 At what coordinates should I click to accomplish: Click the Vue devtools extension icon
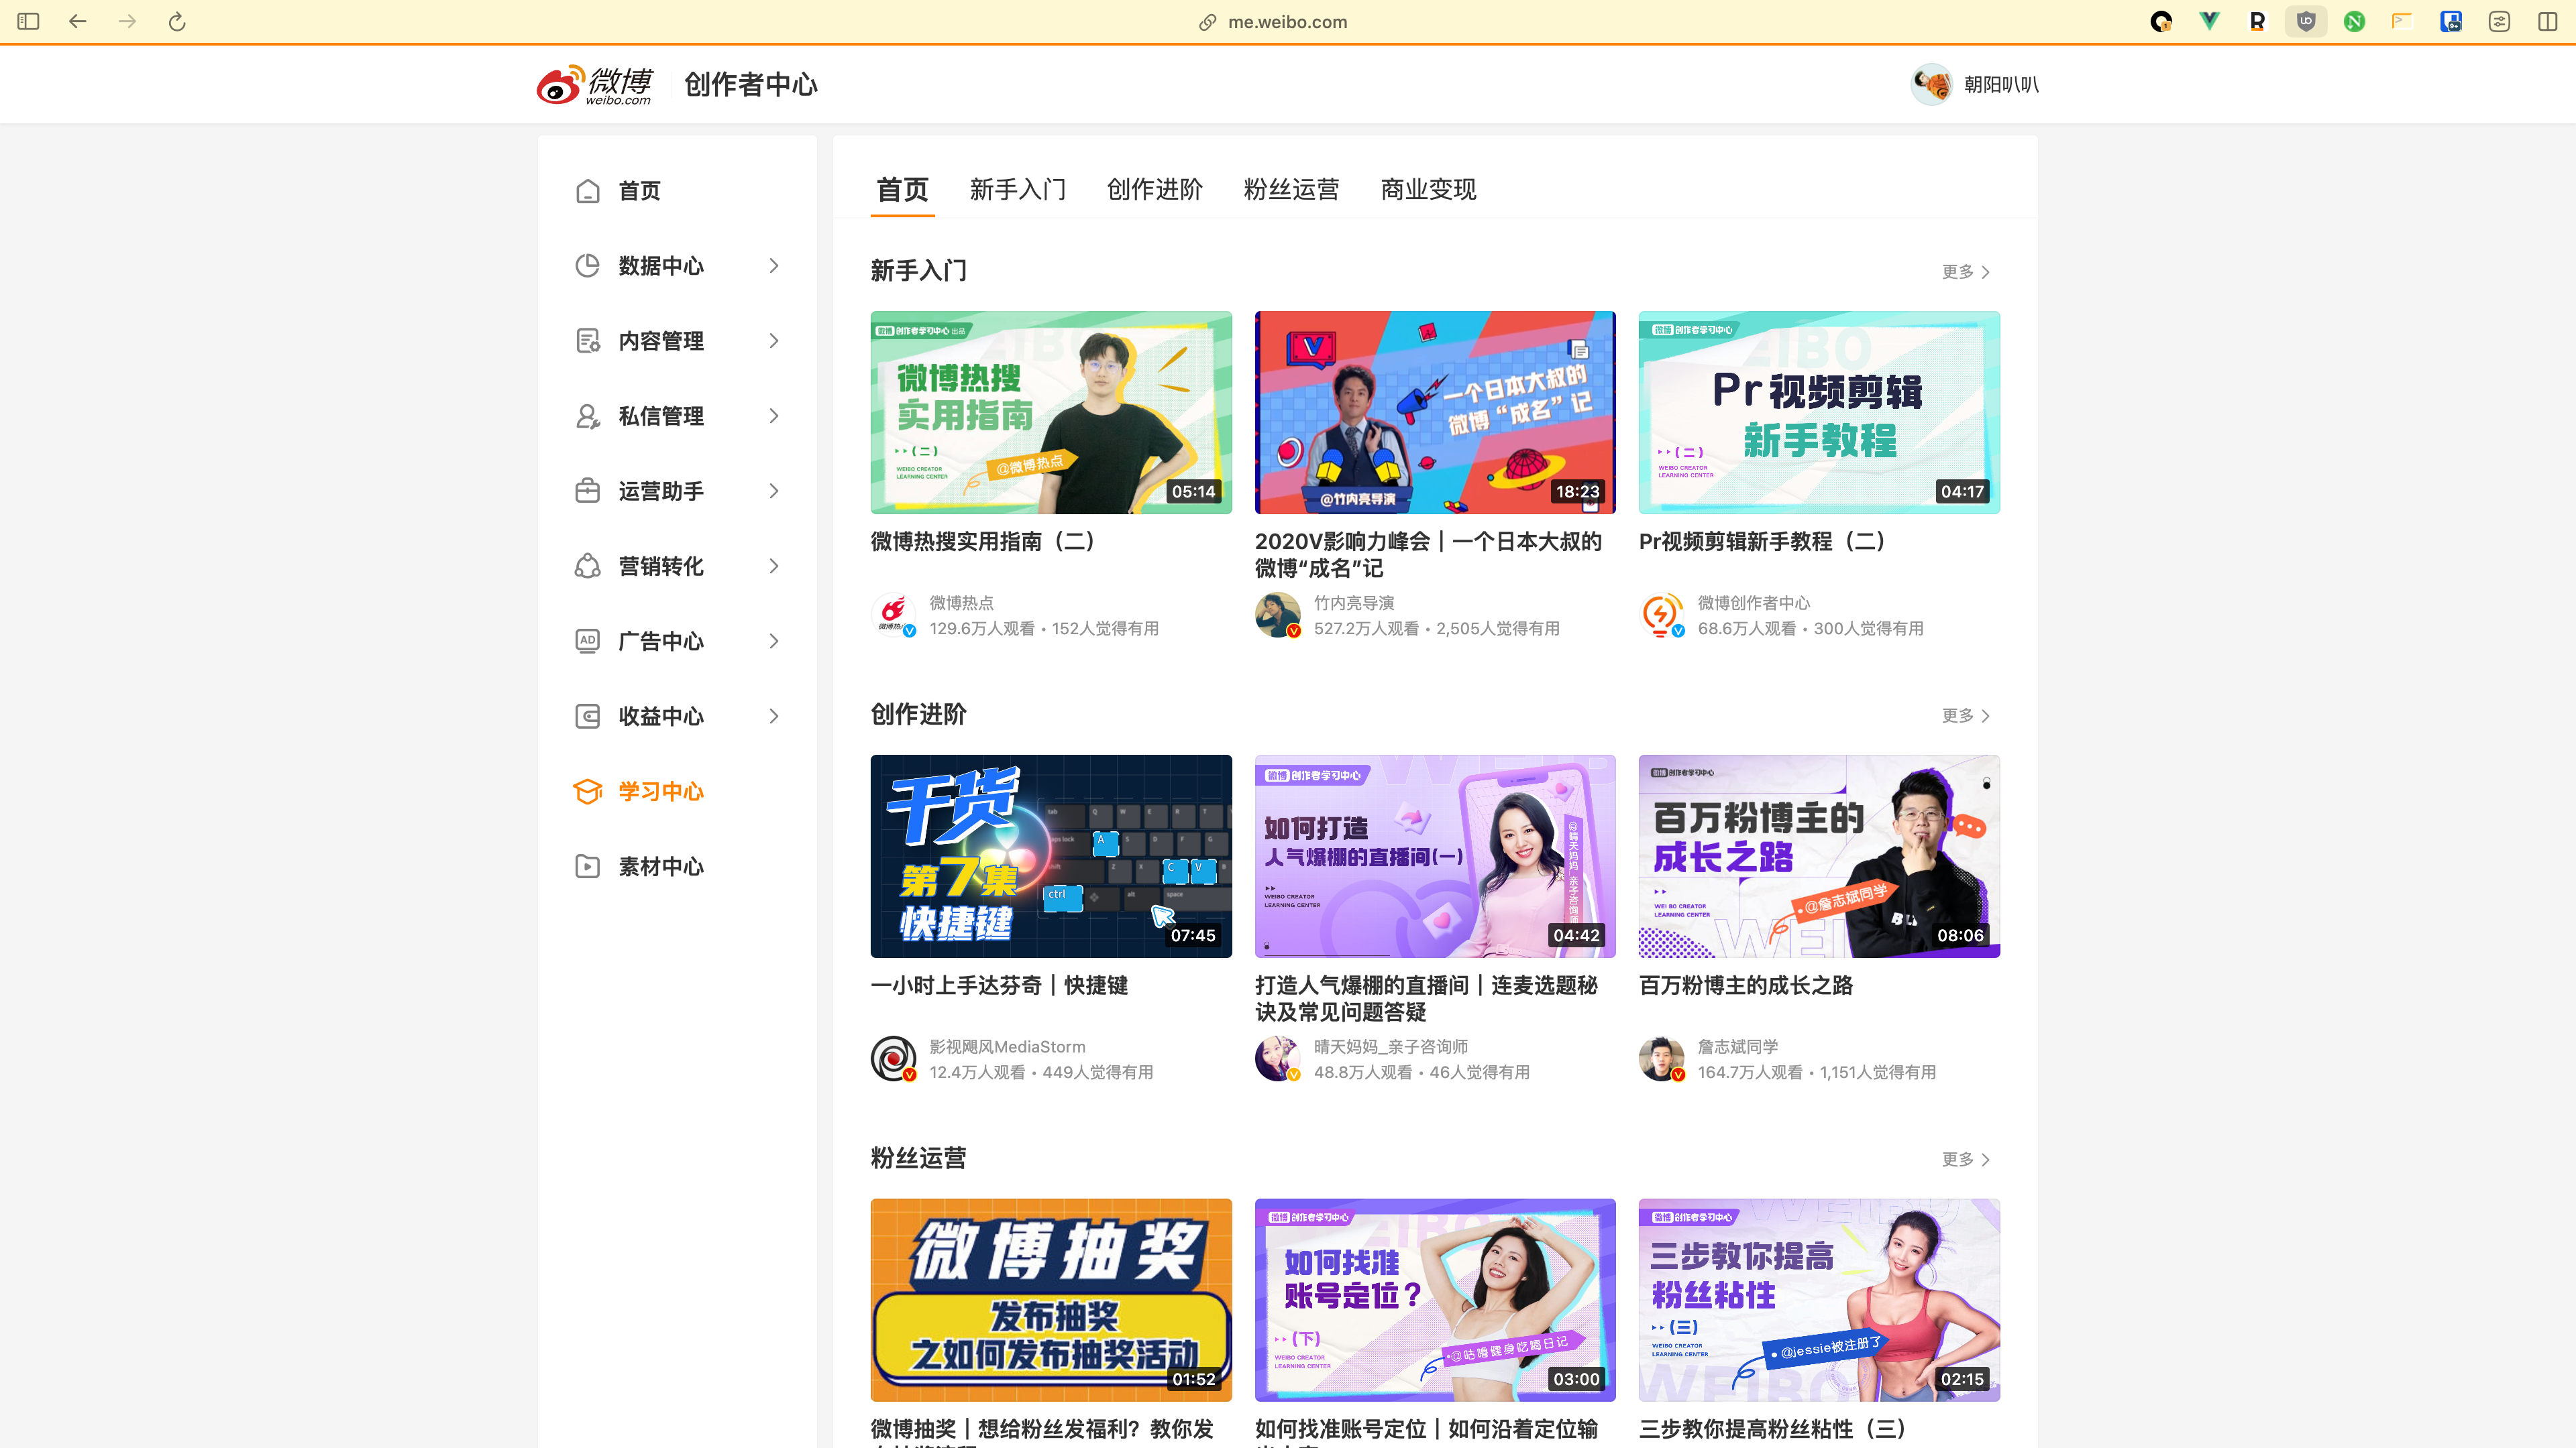[2209, 21]
